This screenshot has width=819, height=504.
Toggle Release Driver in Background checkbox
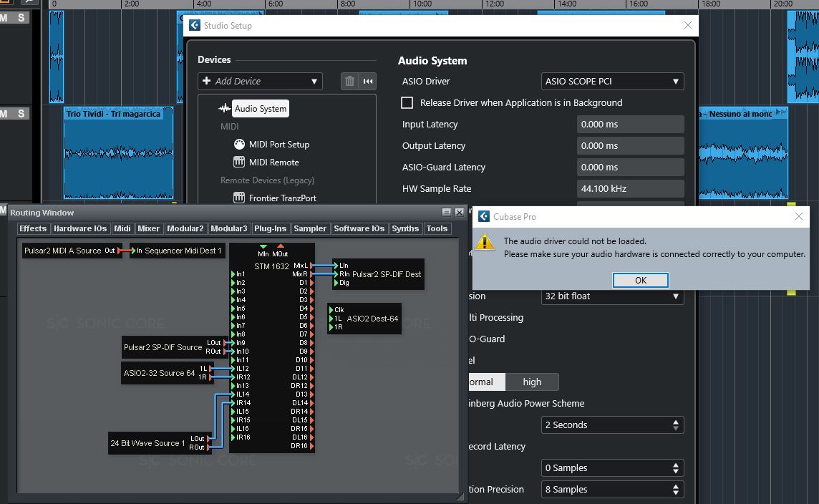click(x=407, y=103)
